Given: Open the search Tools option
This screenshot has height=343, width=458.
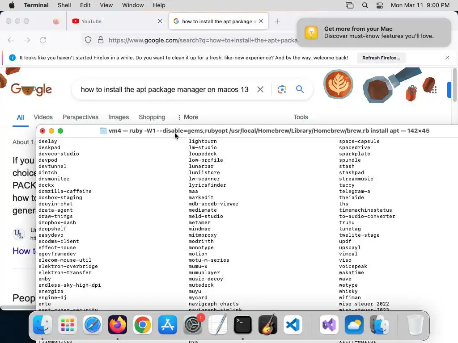Looking at the screenshot, I should click(301, 117).
